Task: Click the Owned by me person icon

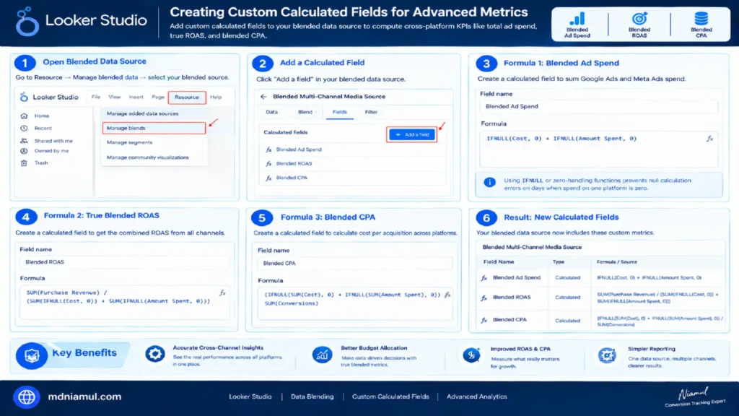Action: [x=24, y=151]
